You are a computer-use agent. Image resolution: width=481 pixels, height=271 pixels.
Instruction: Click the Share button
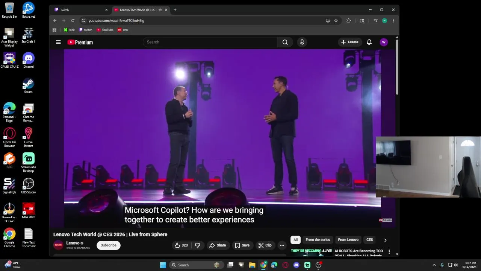[x=218, y=245]
